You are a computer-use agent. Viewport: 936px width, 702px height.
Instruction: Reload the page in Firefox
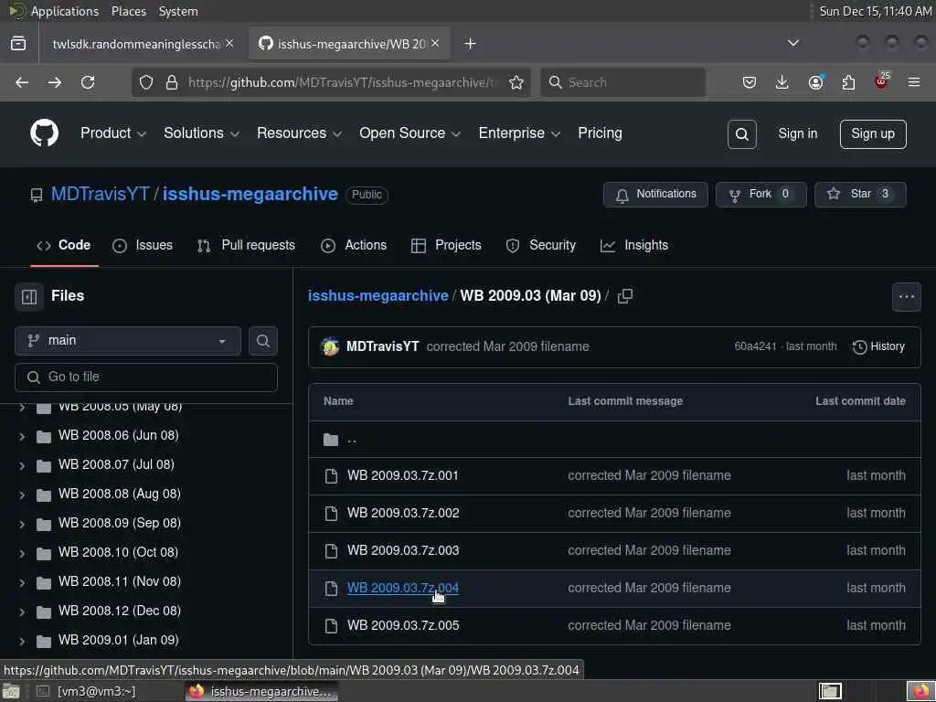(88, 82)
